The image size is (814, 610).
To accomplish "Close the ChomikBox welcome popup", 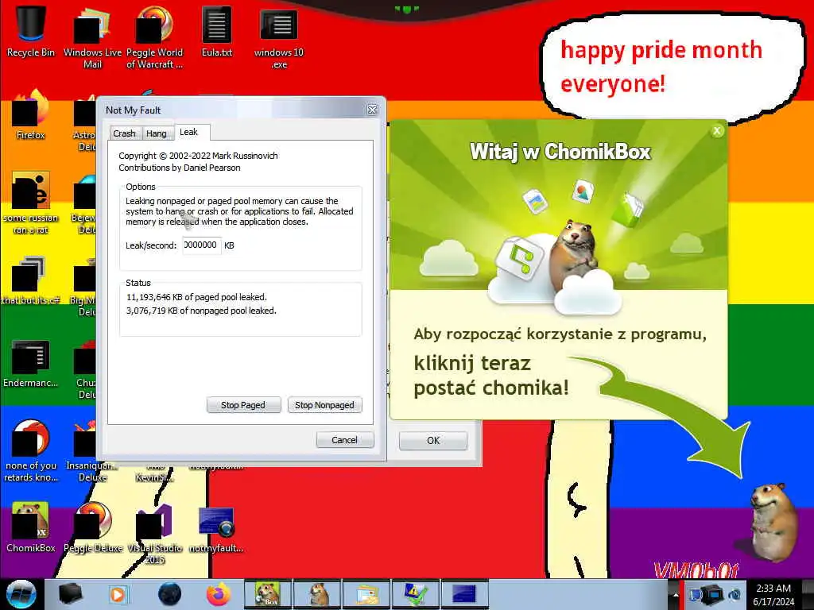I will tap(717, 131).
